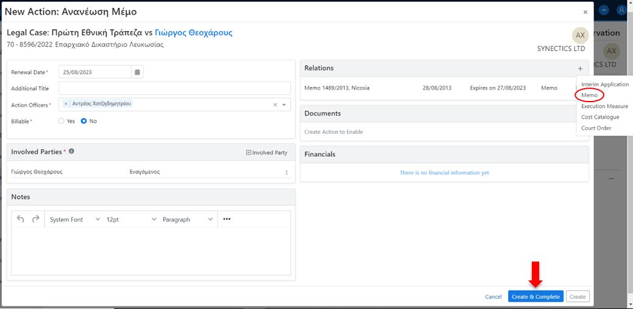Clear the Action Officers field

(275, 105)
